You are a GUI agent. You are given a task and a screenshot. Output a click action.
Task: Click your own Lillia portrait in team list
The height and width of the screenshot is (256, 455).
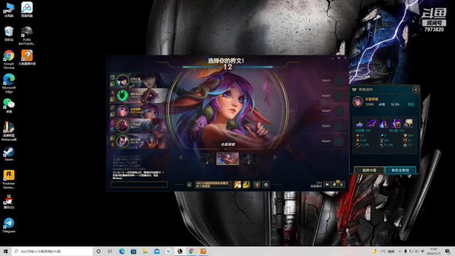123,111
